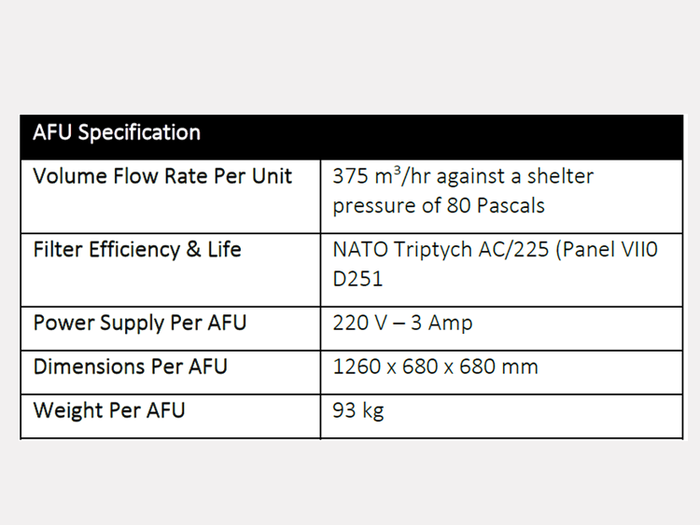700x525 pixels.
Task: Select the "D251" text line
Action: pos(357,279)
